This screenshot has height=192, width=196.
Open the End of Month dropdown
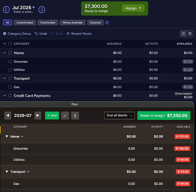pos(120,115)
